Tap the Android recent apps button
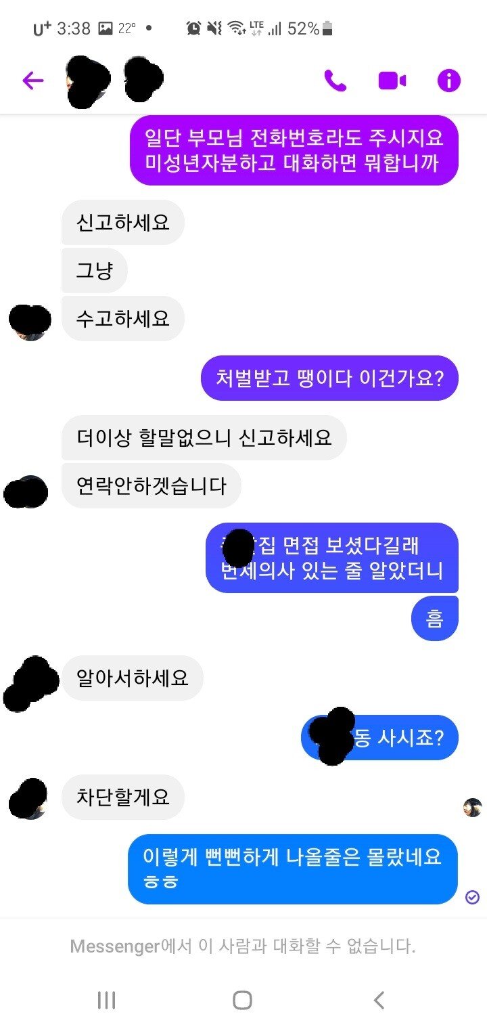The image size is (487, 1029). point(106,1000)
